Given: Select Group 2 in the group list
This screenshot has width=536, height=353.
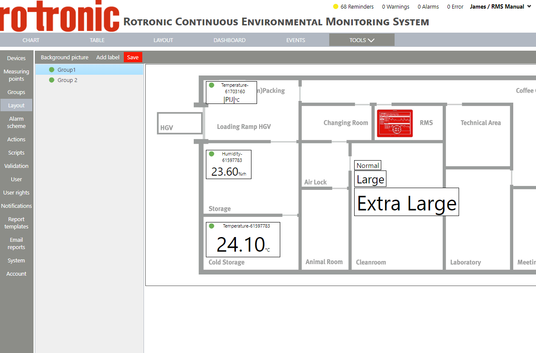Looking at the screenshot, I should (x=89, y=80).
